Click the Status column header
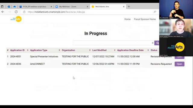 tap(154, 50)
